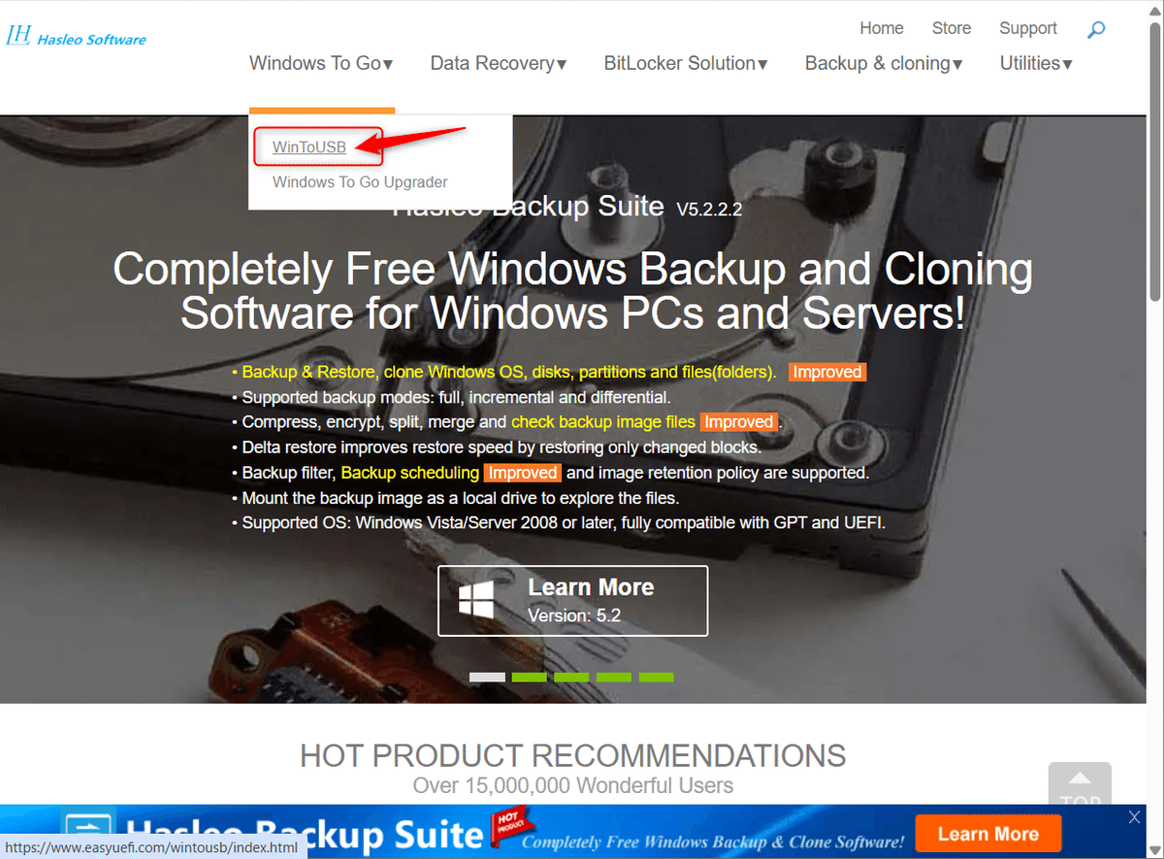Choose Windows To Go Upgrader entry
Screen dimensions: 1164x859
pos(360,182)
